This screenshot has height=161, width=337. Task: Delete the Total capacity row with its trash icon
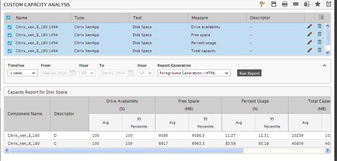320,50
